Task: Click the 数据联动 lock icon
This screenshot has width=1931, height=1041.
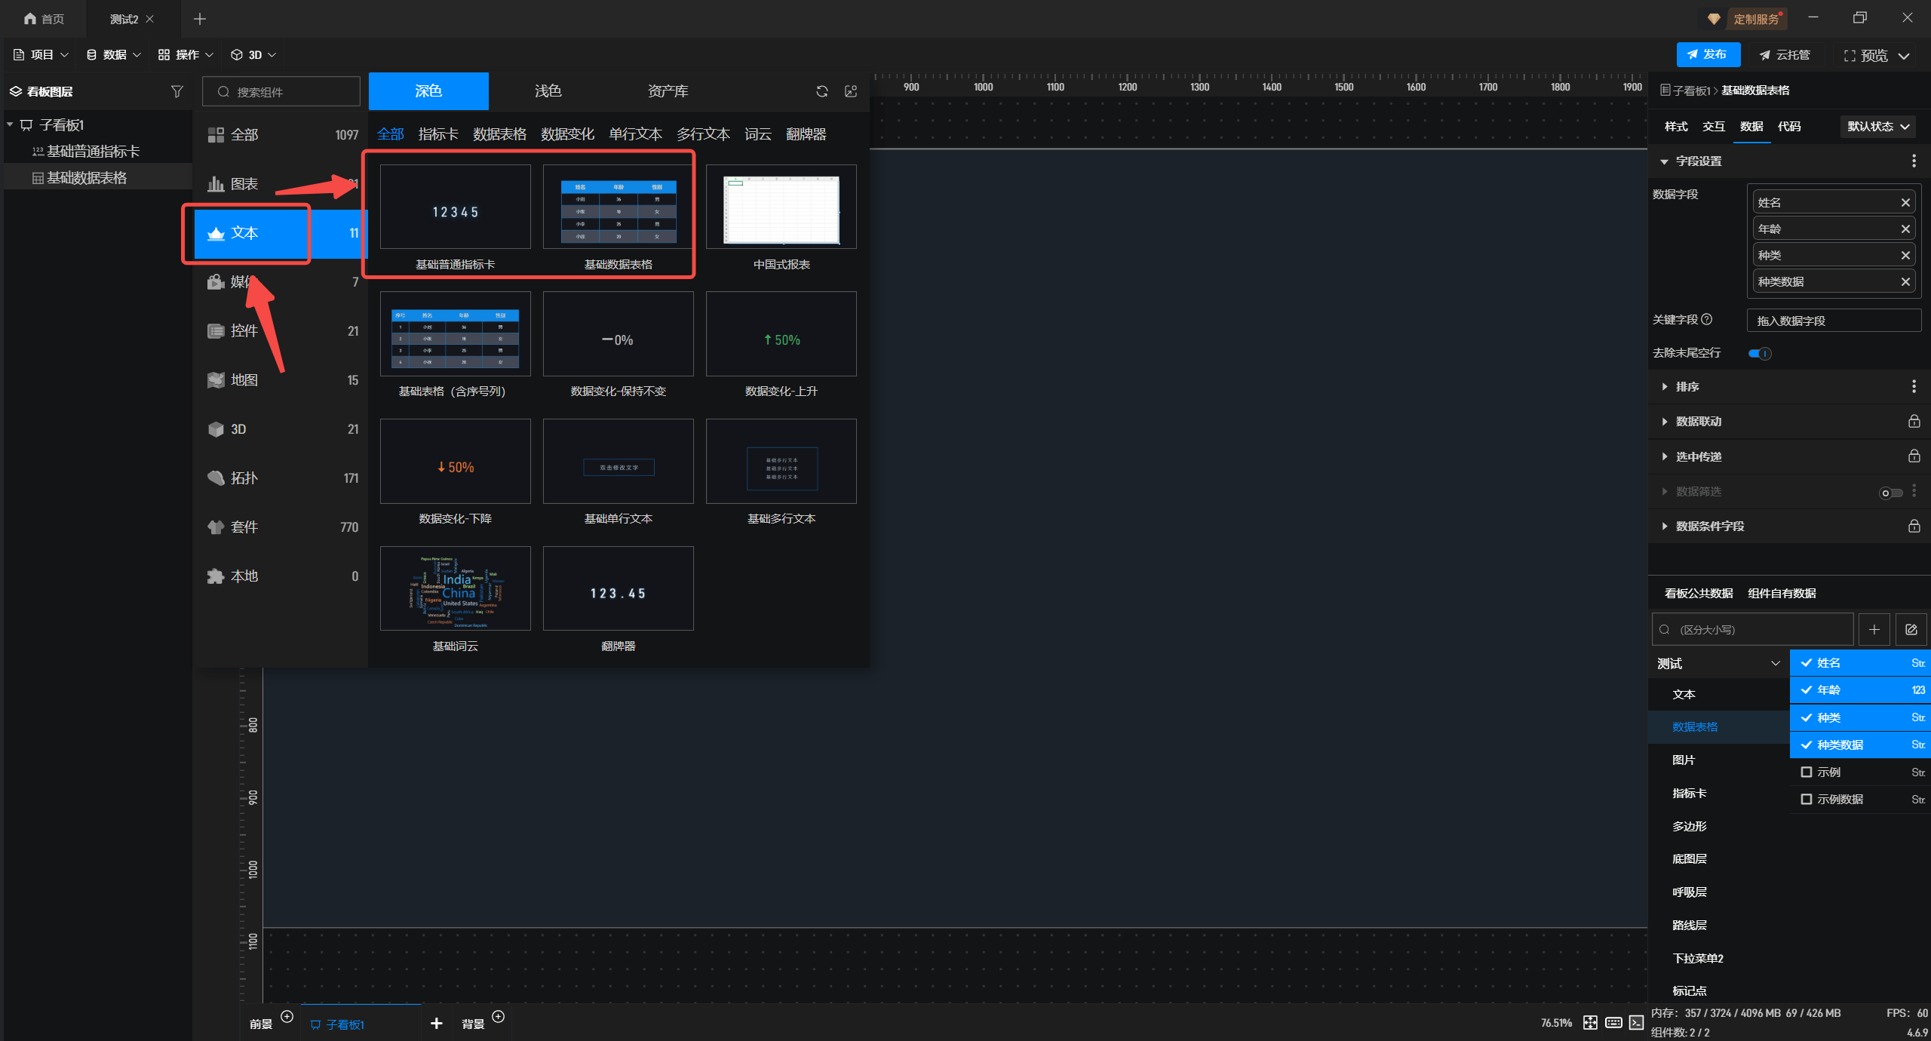Action: click(1914, 421)
